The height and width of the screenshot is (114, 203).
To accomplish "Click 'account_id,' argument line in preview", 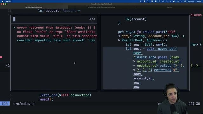I will click(x=144, y=78).
